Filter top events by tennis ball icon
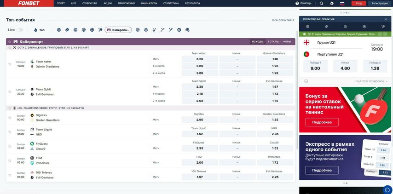This screenshot has height=194, width=393. pyautogui.click(x=92, y=30)
